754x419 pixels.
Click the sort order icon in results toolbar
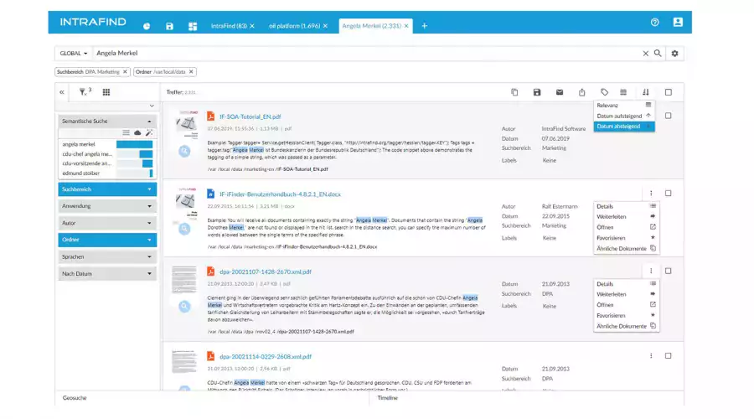click(x=646, y=92)
